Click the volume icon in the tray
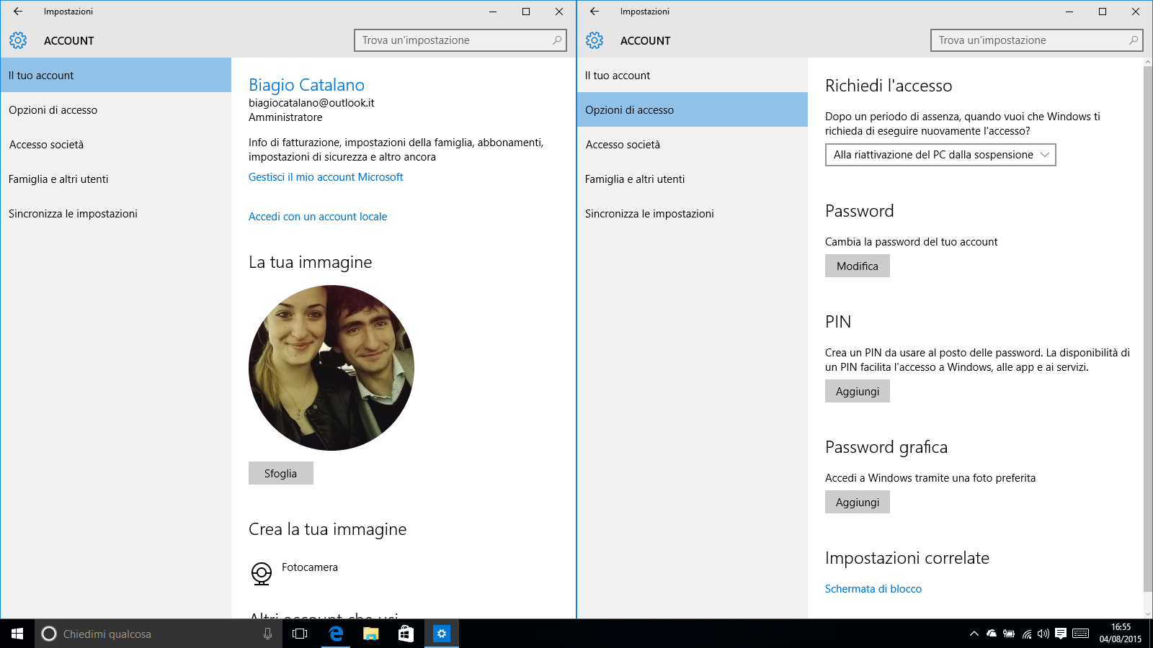 point(1042,634)
